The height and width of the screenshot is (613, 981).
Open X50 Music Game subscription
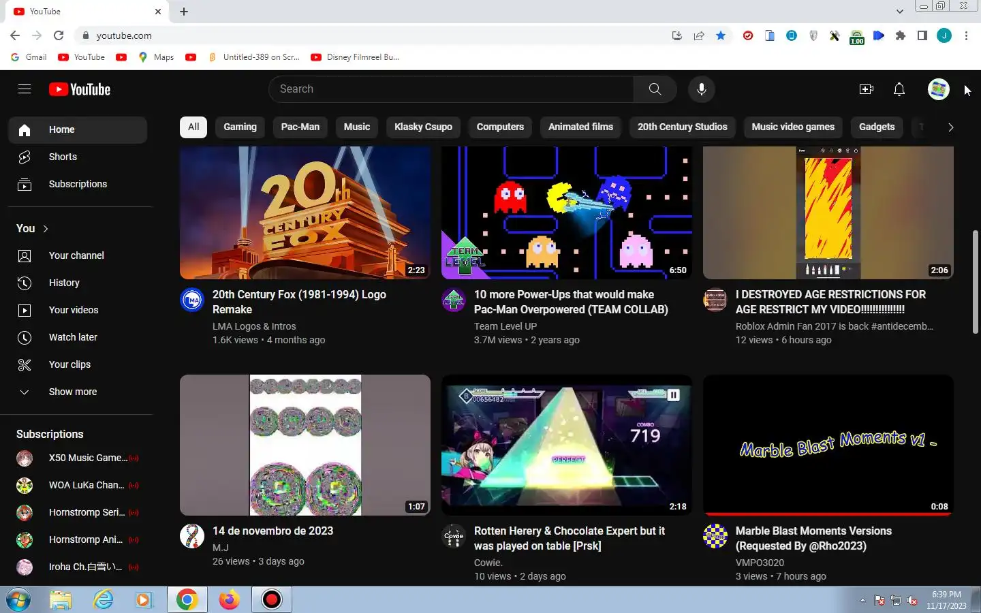tap(78, 458)
